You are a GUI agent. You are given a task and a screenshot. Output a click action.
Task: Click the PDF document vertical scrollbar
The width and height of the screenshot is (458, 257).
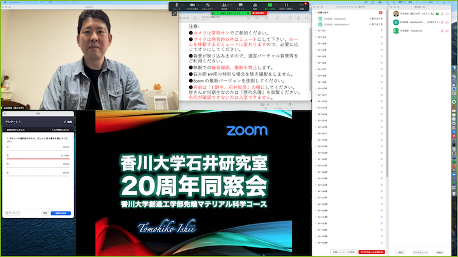310,58
